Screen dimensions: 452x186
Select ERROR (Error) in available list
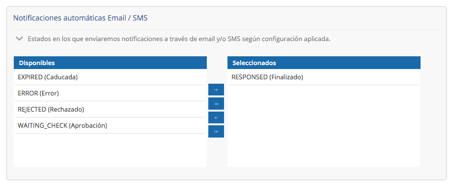[110, 93]
